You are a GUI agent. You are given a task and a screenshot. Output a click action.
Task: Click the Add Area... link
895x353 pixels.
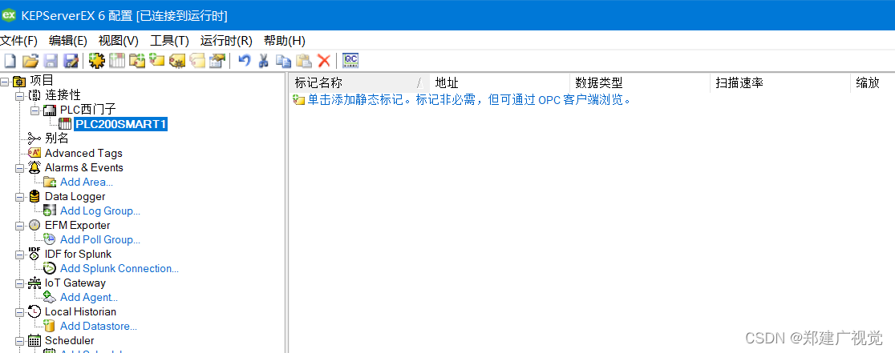click(87, 183)
